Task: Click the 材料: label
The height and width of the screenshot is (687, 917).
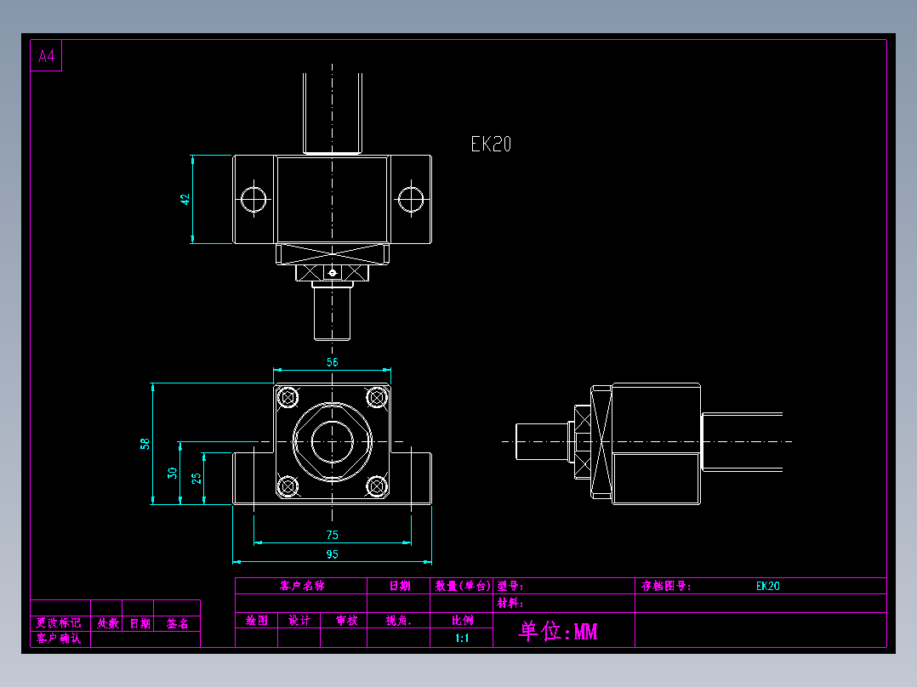Action: [x=510, y=603]
